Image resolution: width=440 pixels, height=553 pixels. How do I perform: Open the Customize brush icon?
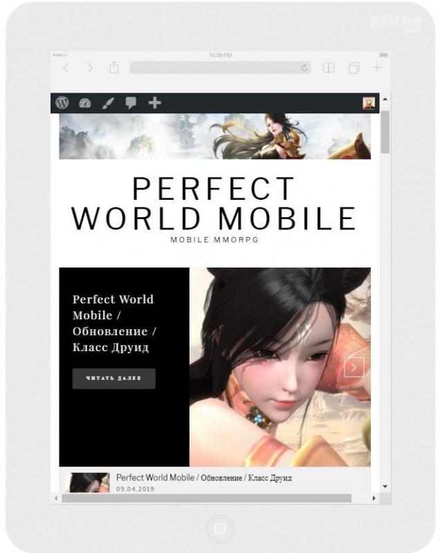pos(108,103)
